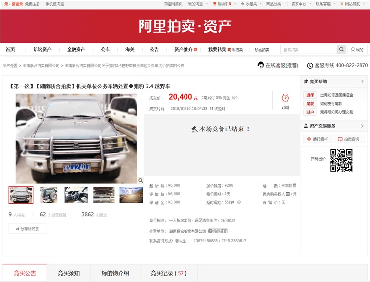
Task: Click the online customer service headset icon
Action: [260, 65]
